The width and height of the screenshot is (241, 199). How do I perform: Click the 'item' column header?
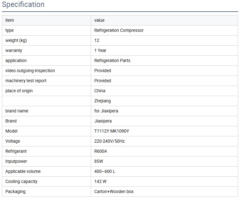click(x=10, y=20)
